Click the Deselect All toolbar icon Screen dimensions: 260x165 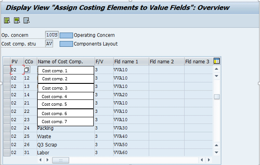(26, 21)
